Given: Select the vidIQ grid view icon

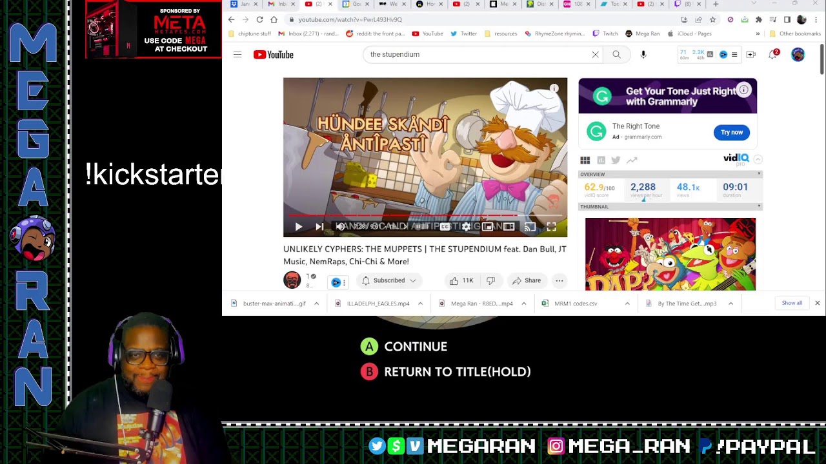Looking at the screenshot, I should [585, 160].
